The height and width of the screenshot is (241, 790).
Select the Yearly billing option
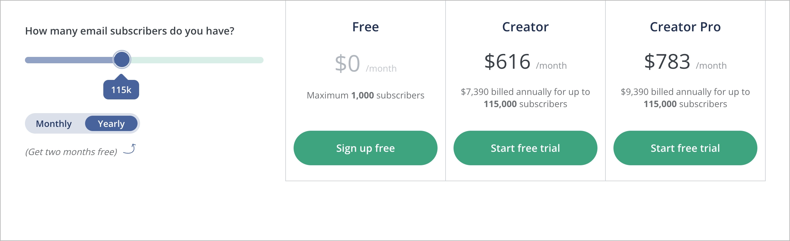click(111, 123)
